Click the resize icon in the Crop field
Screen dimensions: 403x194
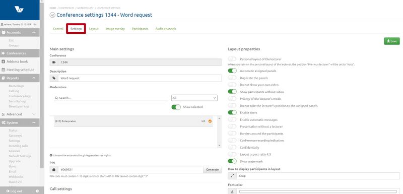232,176
